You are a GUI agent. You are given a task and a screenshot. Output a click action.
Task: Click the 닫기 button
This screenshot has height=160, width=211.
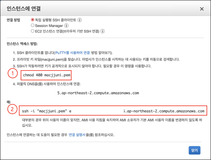194,150
